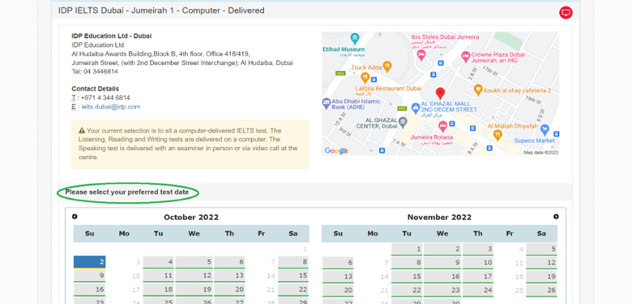
Task: Click the Google logo on map
Action: tap(335, 151)
